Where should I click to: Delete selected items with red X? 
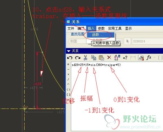109,57
